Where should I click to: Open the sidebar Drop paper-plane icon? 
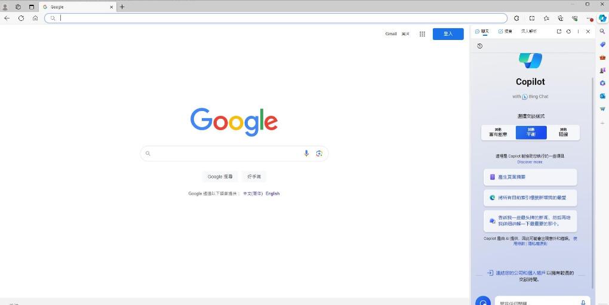pos(602,109)
